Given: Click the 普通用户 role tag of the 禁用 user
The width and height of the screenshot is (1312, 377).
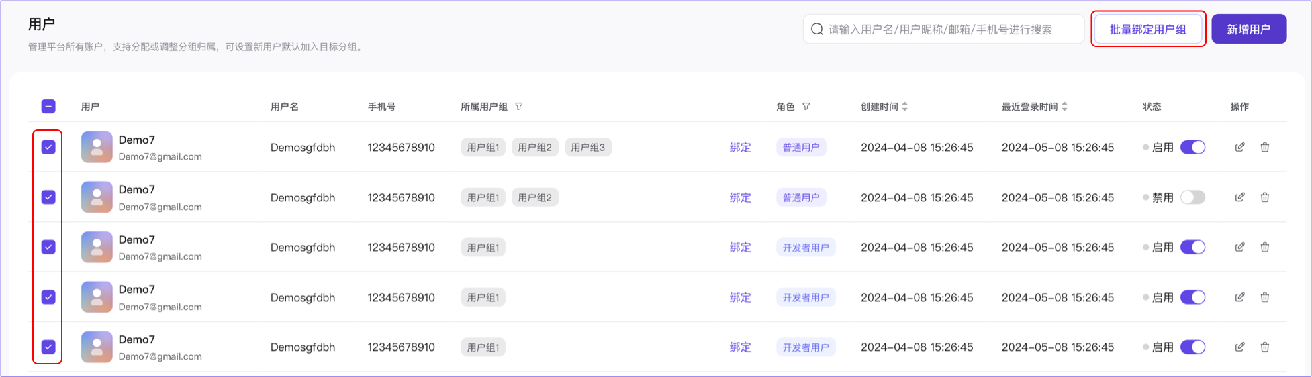Looking at the screenshot, I should [x=800, y=197].
